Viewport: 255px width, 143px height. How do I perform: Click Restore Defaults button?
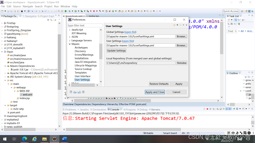pyautogui.click(x=159, y=84)
